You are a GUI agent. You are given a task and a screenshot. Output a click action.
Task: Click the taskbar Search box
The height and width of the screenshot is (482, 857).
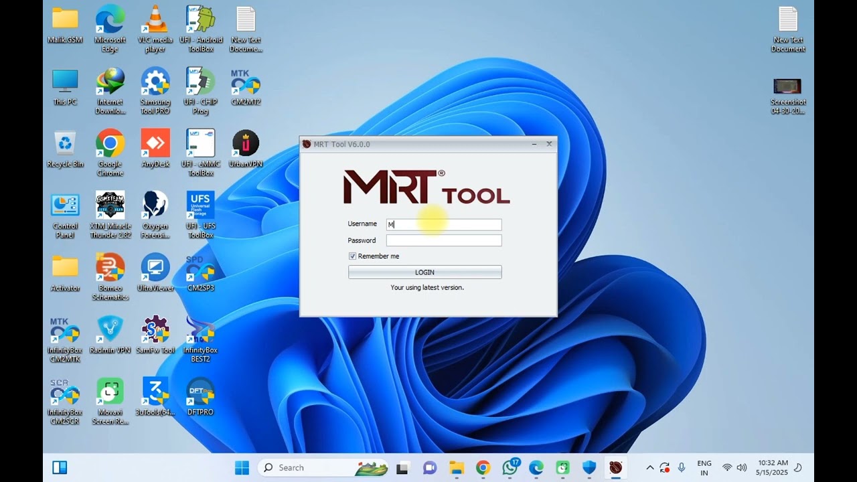coord(322,467)
